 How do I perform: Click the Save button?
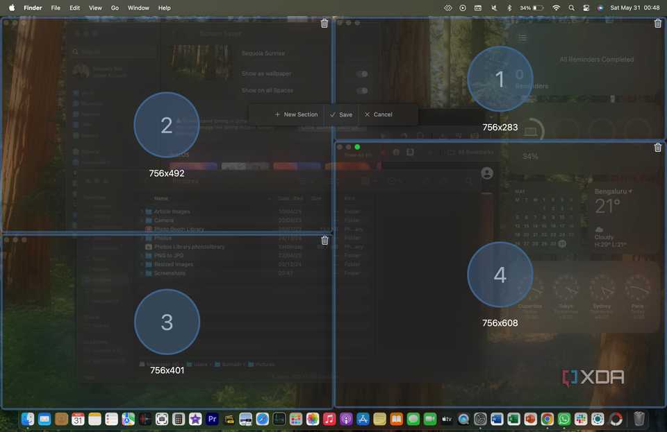342,114
